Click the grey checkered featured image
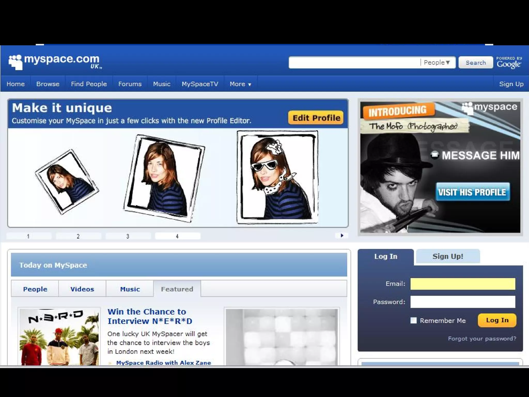 click(x=282, y=337)
